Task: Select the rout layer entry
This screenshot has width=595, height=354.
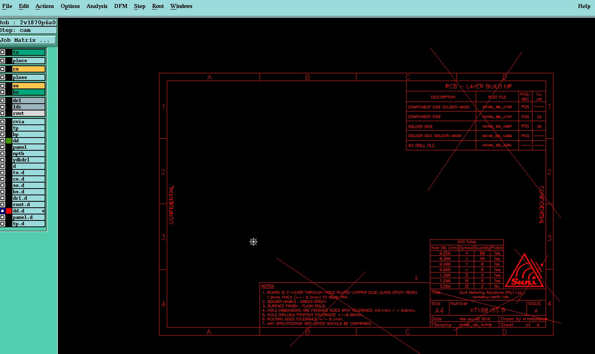Action: click(x=28, y=113)
